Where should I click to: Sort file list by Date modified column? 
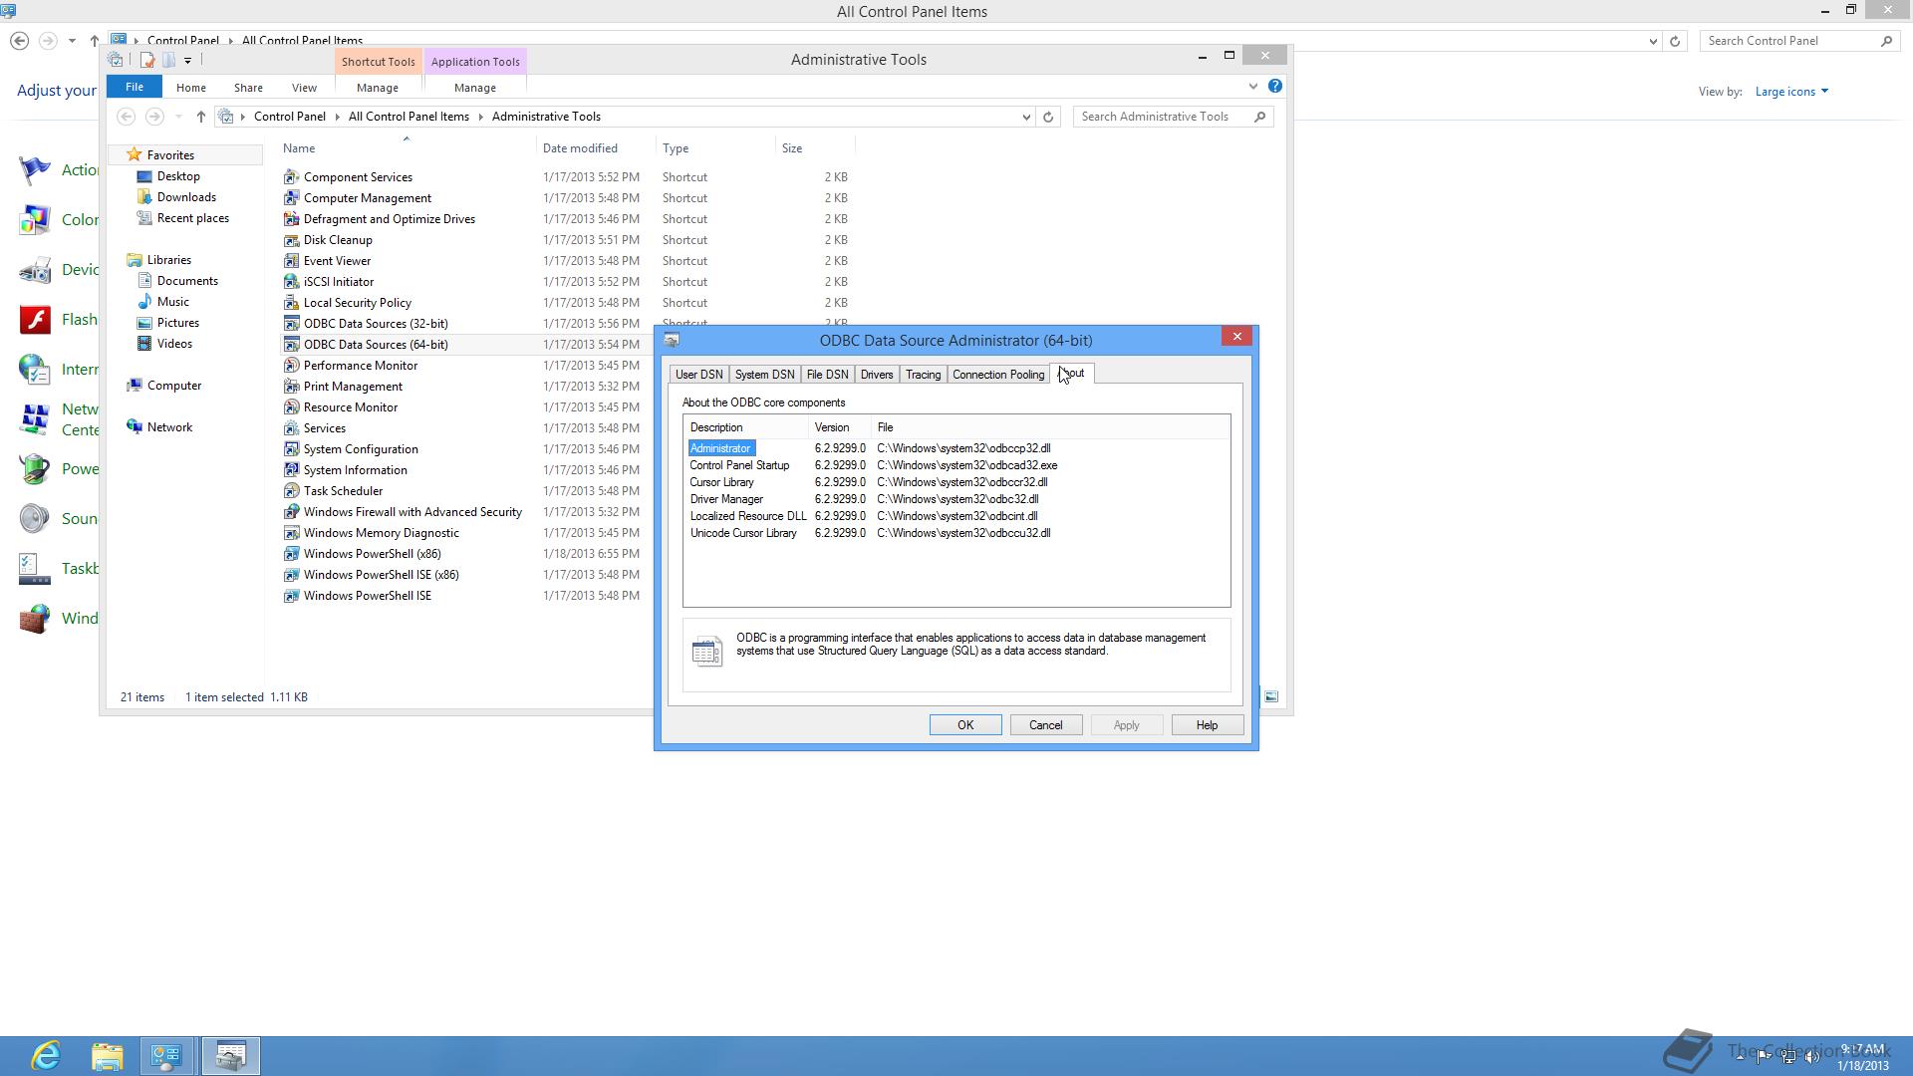[x=596, y=148]
